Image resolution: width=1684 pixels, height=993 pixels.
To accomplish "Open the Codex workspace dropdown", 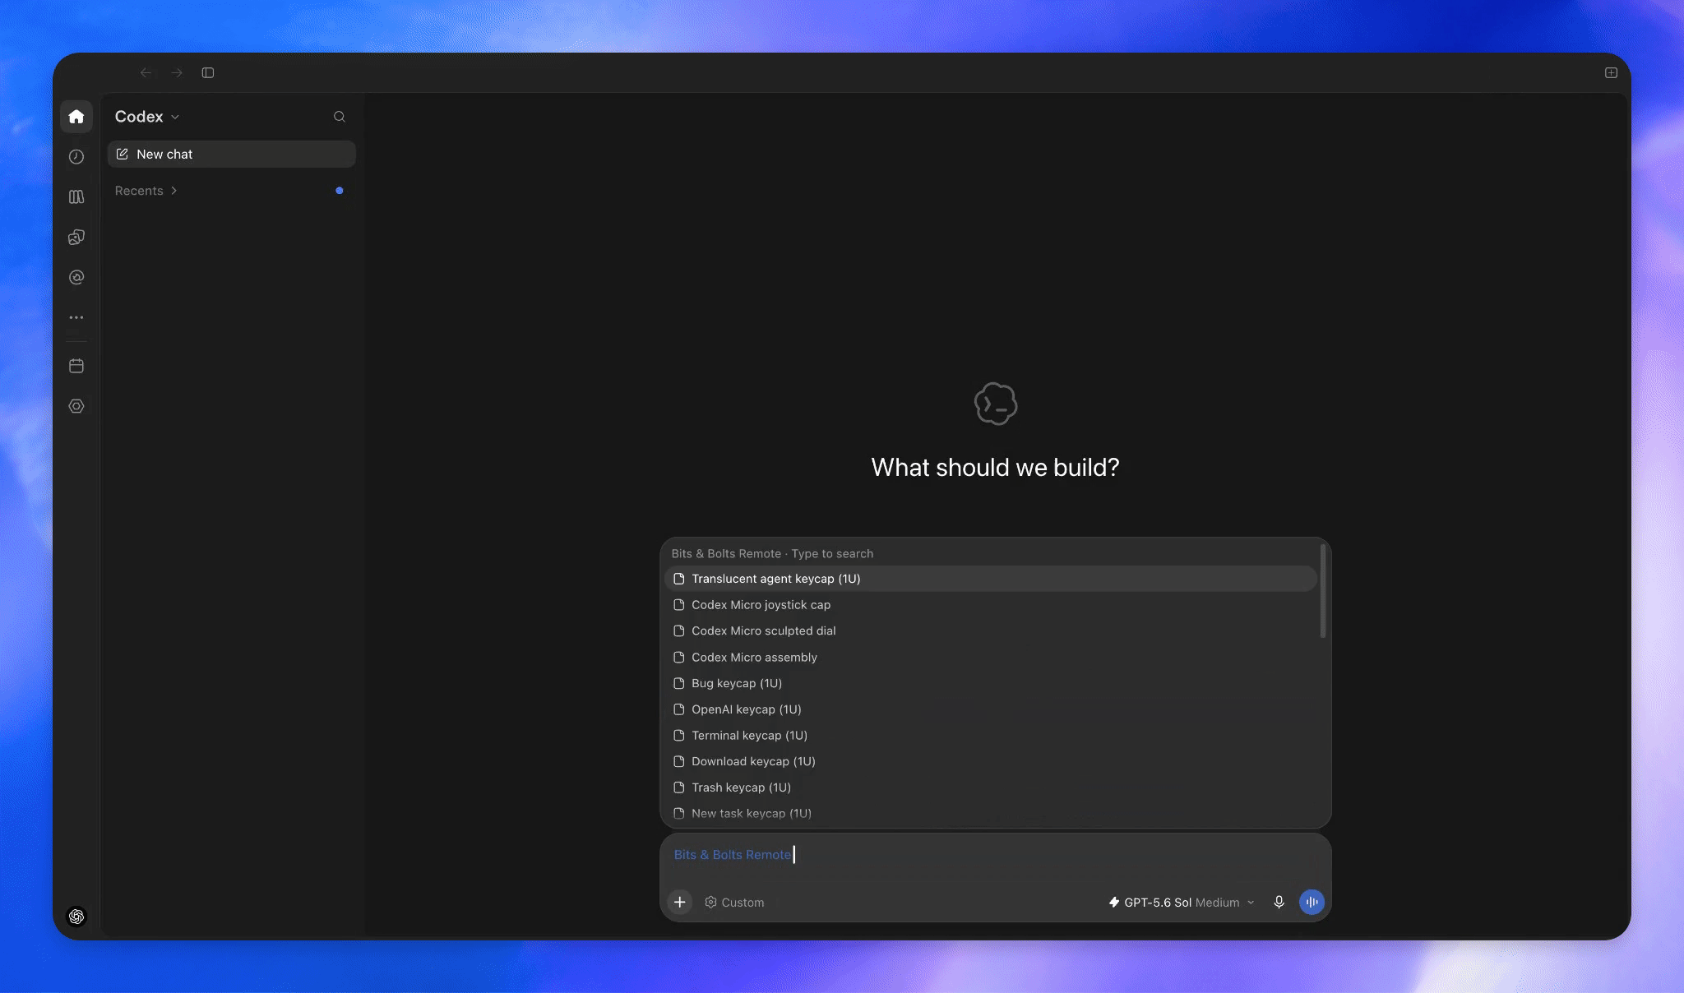I will (x=147, y=117).
